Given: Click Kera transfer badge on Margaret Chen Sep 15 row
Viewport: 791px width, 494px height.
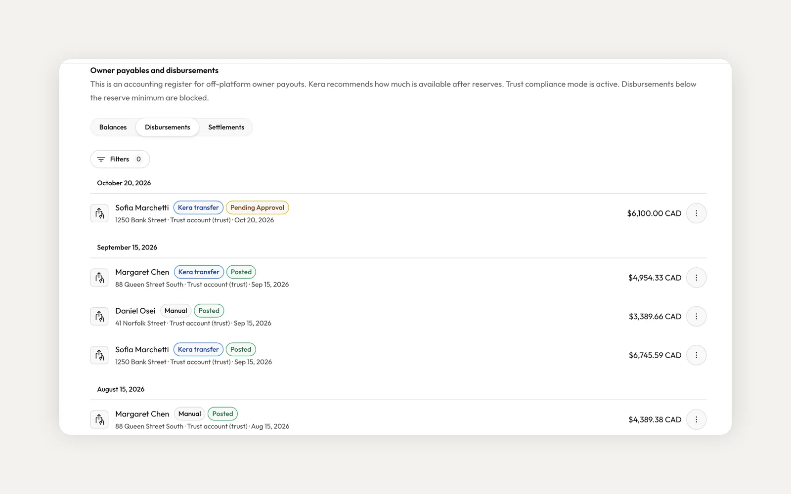Looking at the screenshot, I should coord(199,272).
